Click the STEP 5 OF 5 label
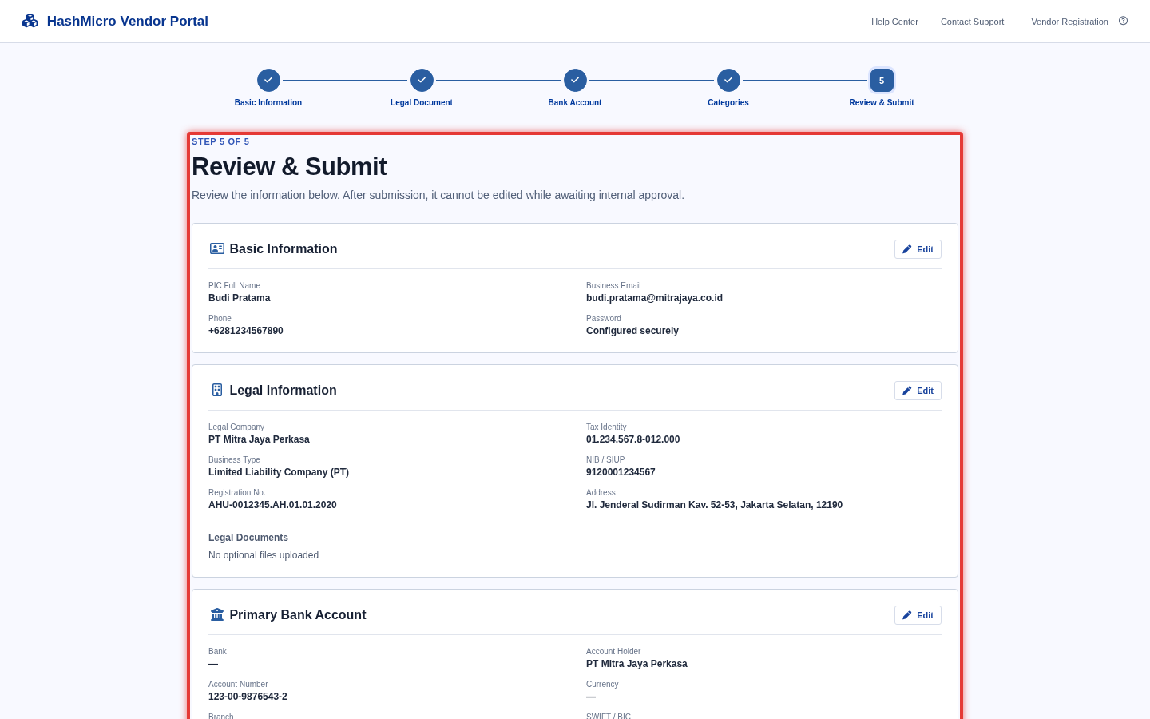The width and height of the screenshot is (1150, 719). click(x=220, y=141)
